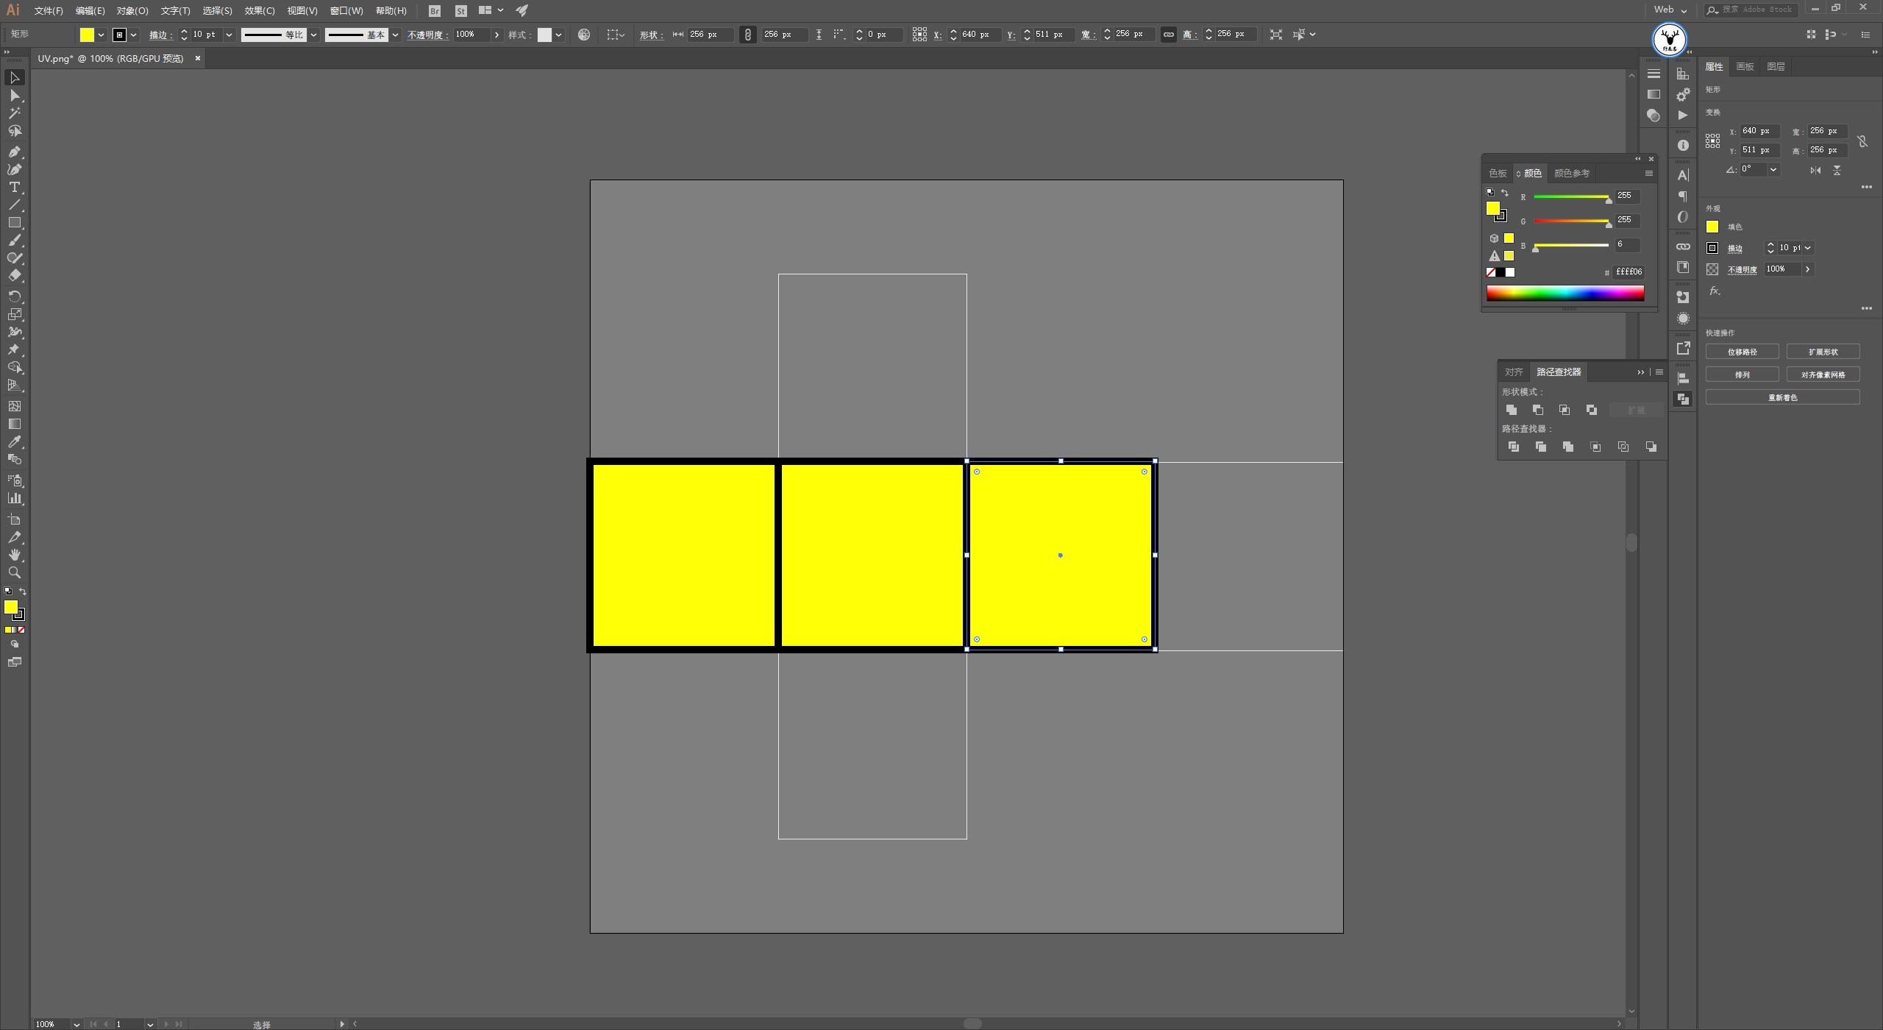1883x1030 pixels.
Task: Select the Zoom tool
Action: coord(14,572)
